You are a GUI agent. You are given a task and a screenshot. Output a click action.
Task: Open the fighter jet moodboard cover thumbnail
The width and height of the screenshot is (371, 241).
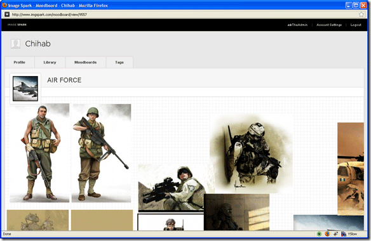25,89
